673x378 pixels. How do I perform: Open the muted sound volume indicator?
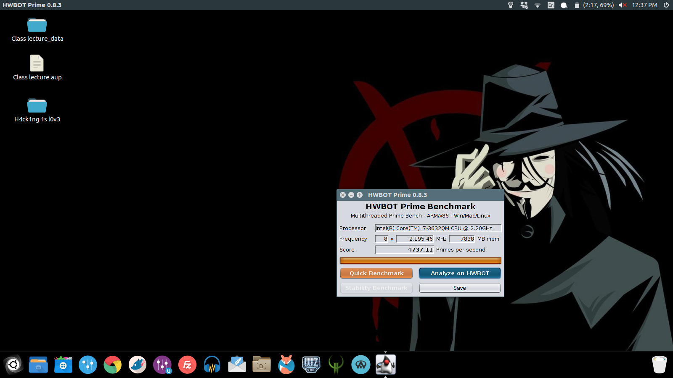[x=623, y=5]
